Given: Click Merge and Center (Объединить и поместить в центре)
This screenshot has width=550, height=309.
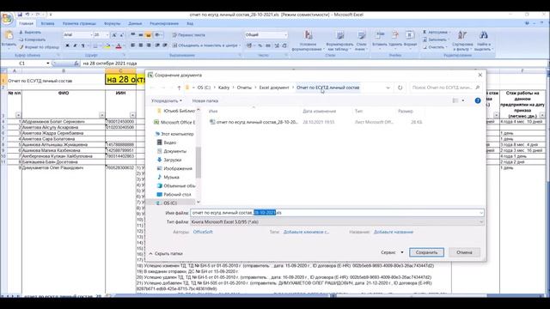Looking at the screenshot, I should coord(206,45).
